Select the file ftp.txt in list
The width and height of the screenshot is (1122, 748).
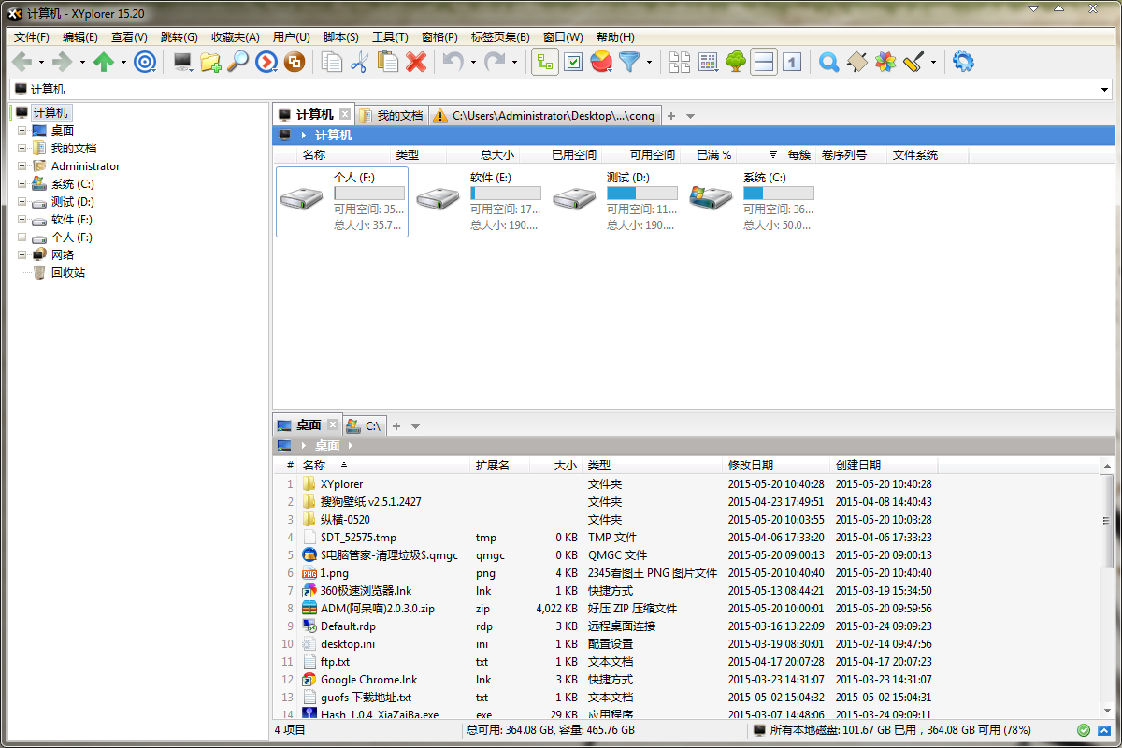[335, 662]
